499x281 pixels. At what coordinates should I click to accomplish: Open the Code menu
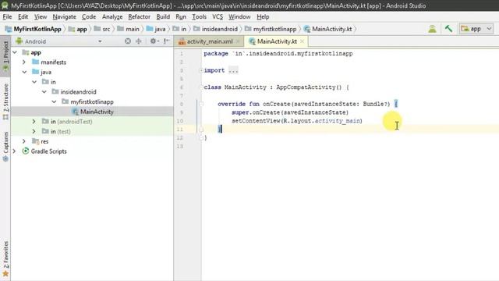[x=89, y=17]
